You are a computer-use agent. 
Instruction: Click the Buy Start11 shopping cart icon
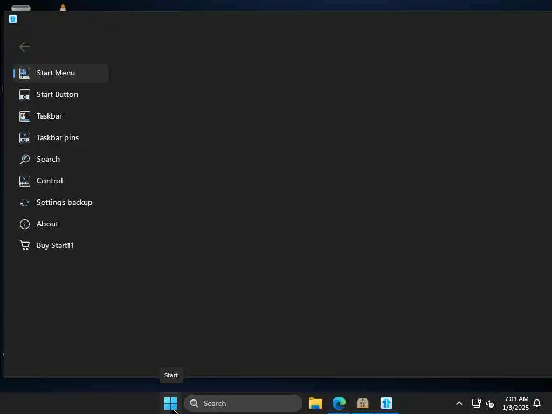25,245
